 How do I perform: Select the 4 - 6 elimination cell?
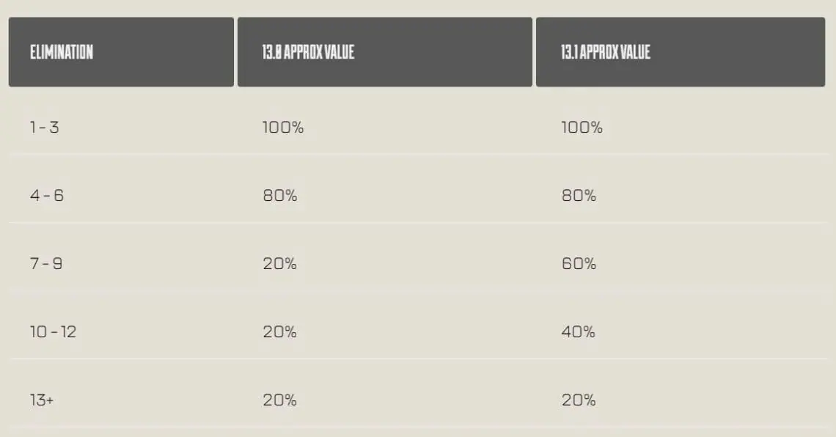(x=47, y=196)
